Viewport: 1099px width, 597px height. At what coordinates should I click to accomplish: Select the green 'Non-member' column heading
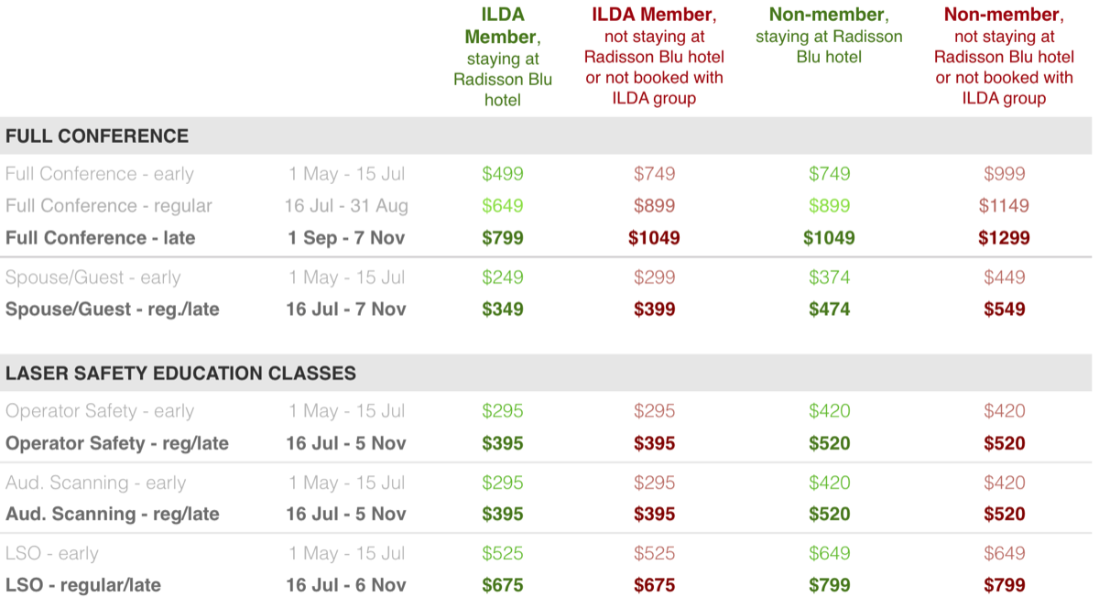[x=827, y=16]
